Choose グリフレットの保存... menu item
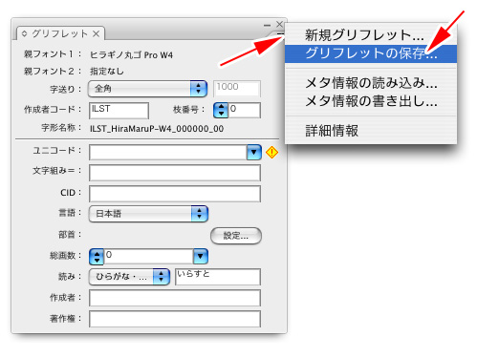The width and height of the screenshot is (477, 358). 371,53
